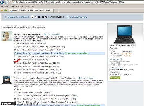Go to step 2 Accessories and services

click(47, 17)
